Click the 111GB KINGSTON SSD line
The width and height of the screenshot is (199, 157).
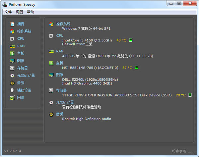(x=117, y=95)
